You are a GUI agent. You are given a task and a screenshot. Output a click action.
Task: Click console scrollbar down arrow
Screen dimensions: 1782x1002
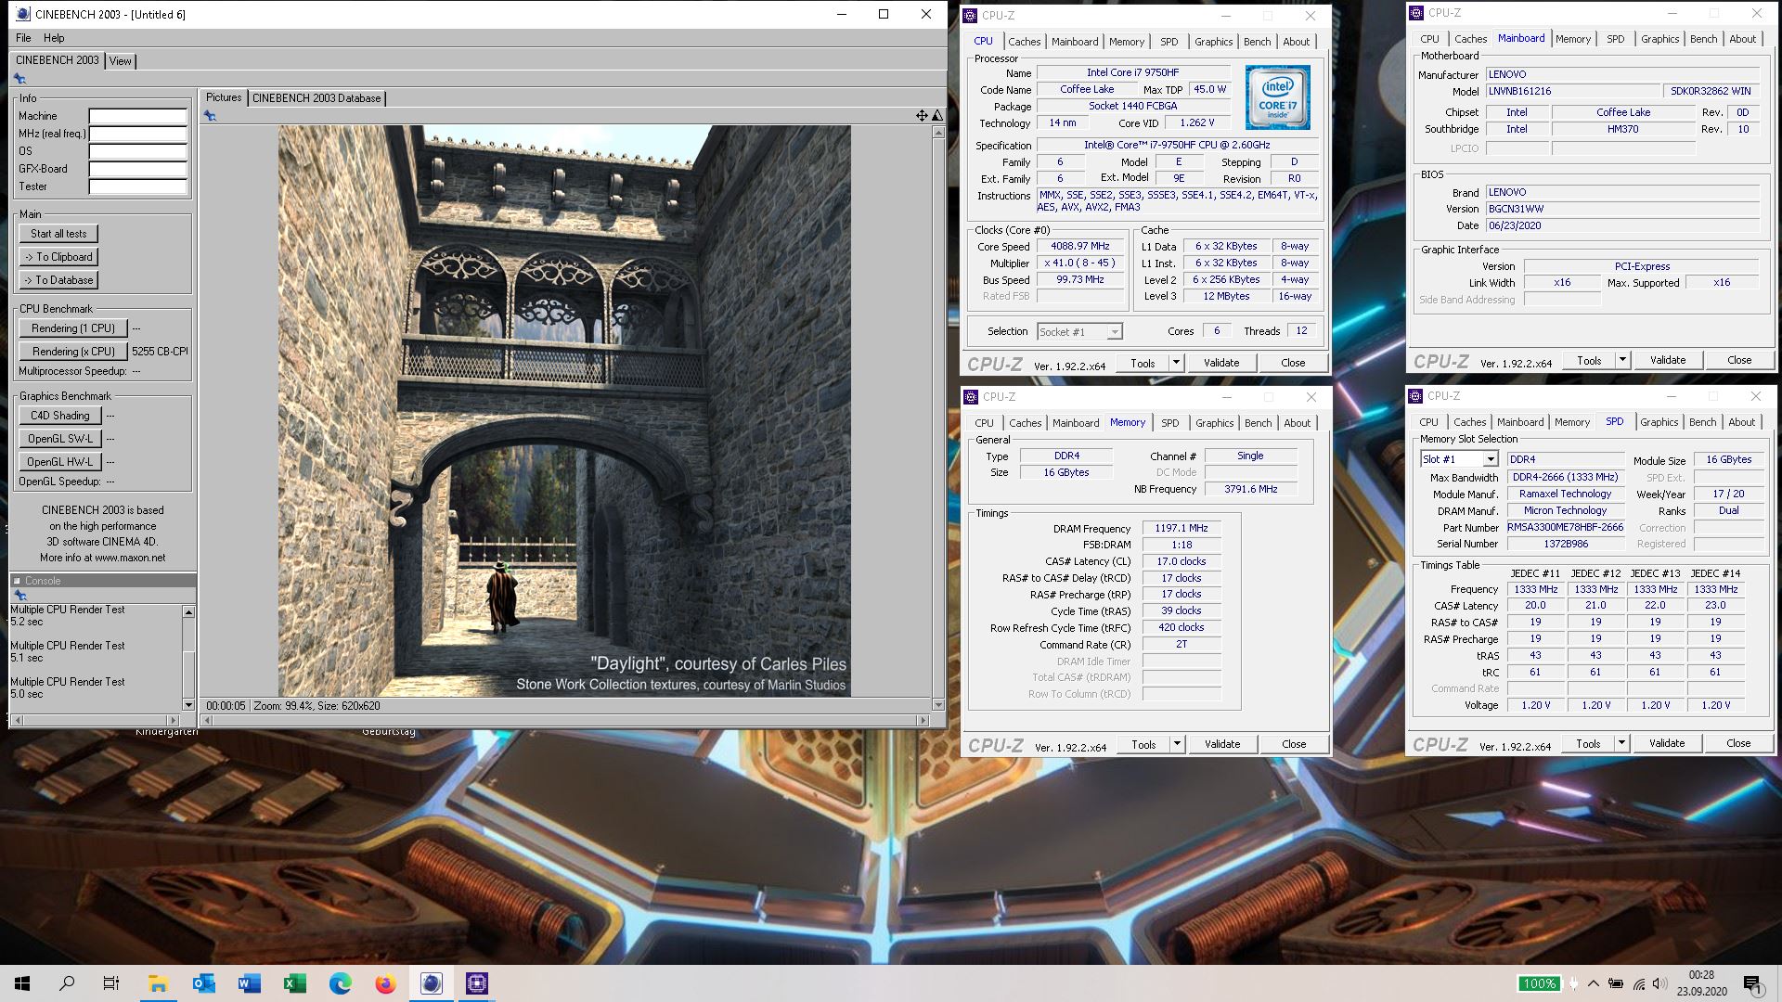[x=188, y=705]
